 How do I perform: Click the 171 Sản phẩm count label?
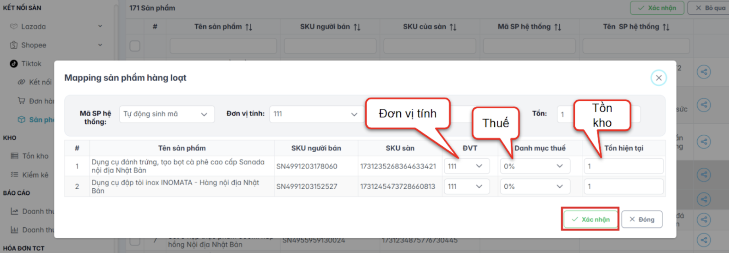tap(152, 8)
